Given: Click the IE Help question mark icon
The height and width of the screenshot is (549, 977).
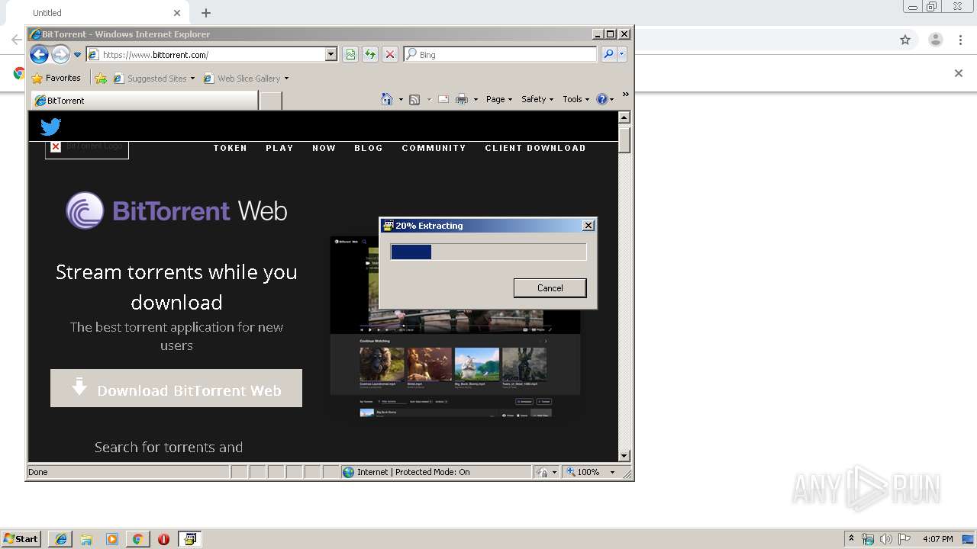Looking at the screenshot, I should click(x=601, y=99).
